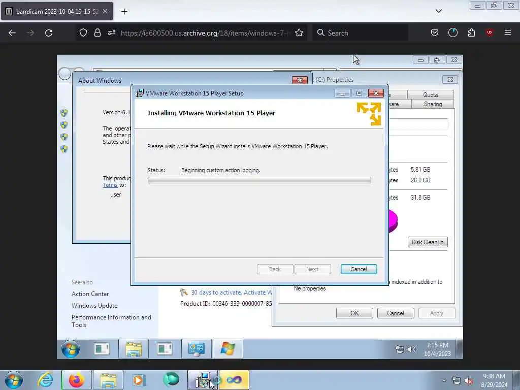The width and height of the screenshot is (520, 390).
Task: Click the yellow VMware logo in setup header
Action: (x=369, y=114)
